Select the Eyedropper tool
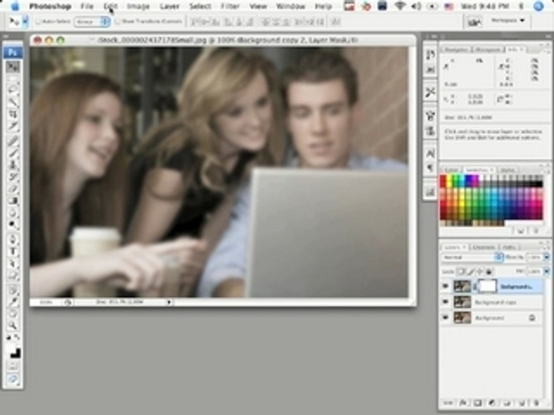This screenshot has width=554, height=415. 13,302
